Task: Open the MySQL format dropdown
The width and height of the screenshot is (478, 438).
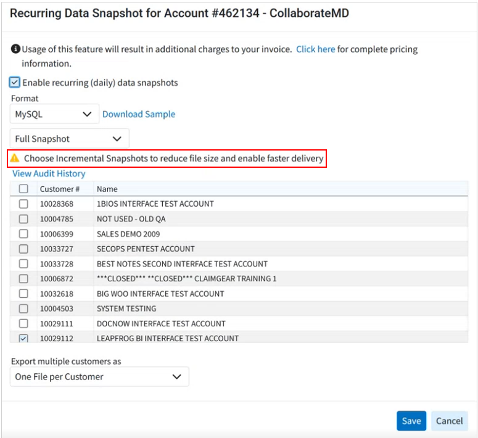Action: point(54,114)
